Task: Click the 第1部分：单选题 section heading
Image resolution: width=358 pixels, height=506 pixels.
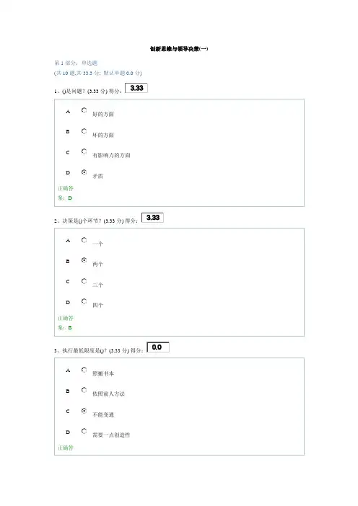Action: point(76,63)
